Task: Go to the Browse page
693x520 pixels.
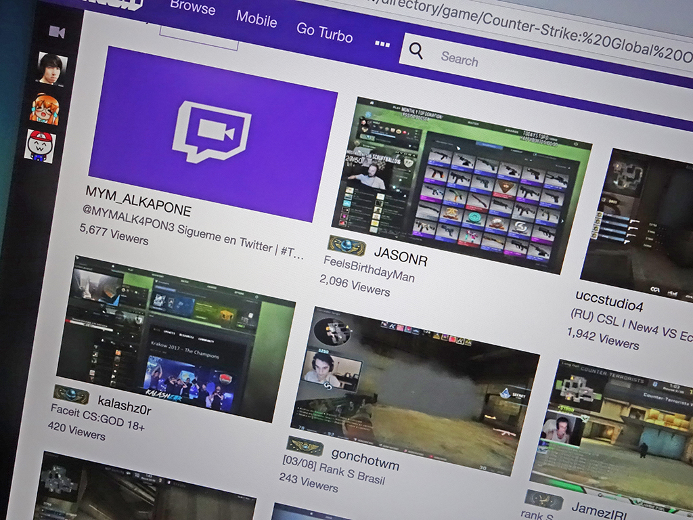Action: coord(192,7)
